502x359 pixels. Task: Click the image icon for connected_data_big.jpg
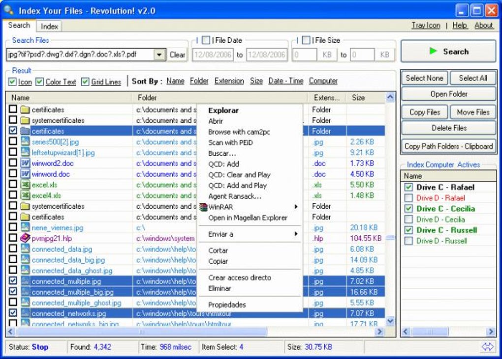25,260
